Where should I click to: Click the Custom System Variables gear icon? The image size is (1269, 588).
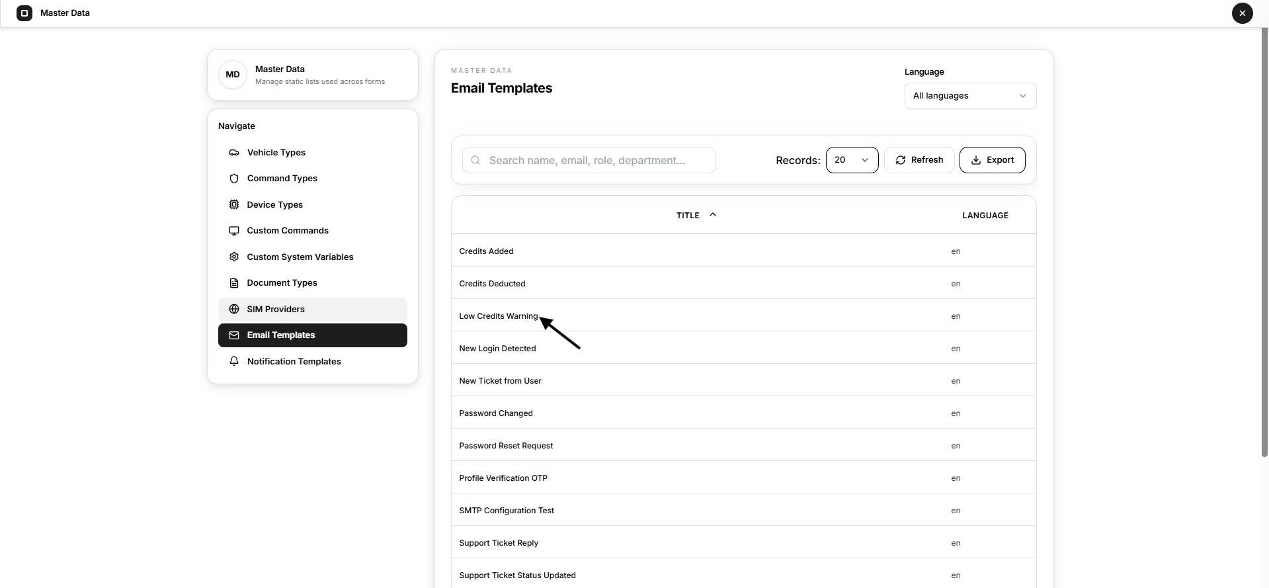[234, 257]
